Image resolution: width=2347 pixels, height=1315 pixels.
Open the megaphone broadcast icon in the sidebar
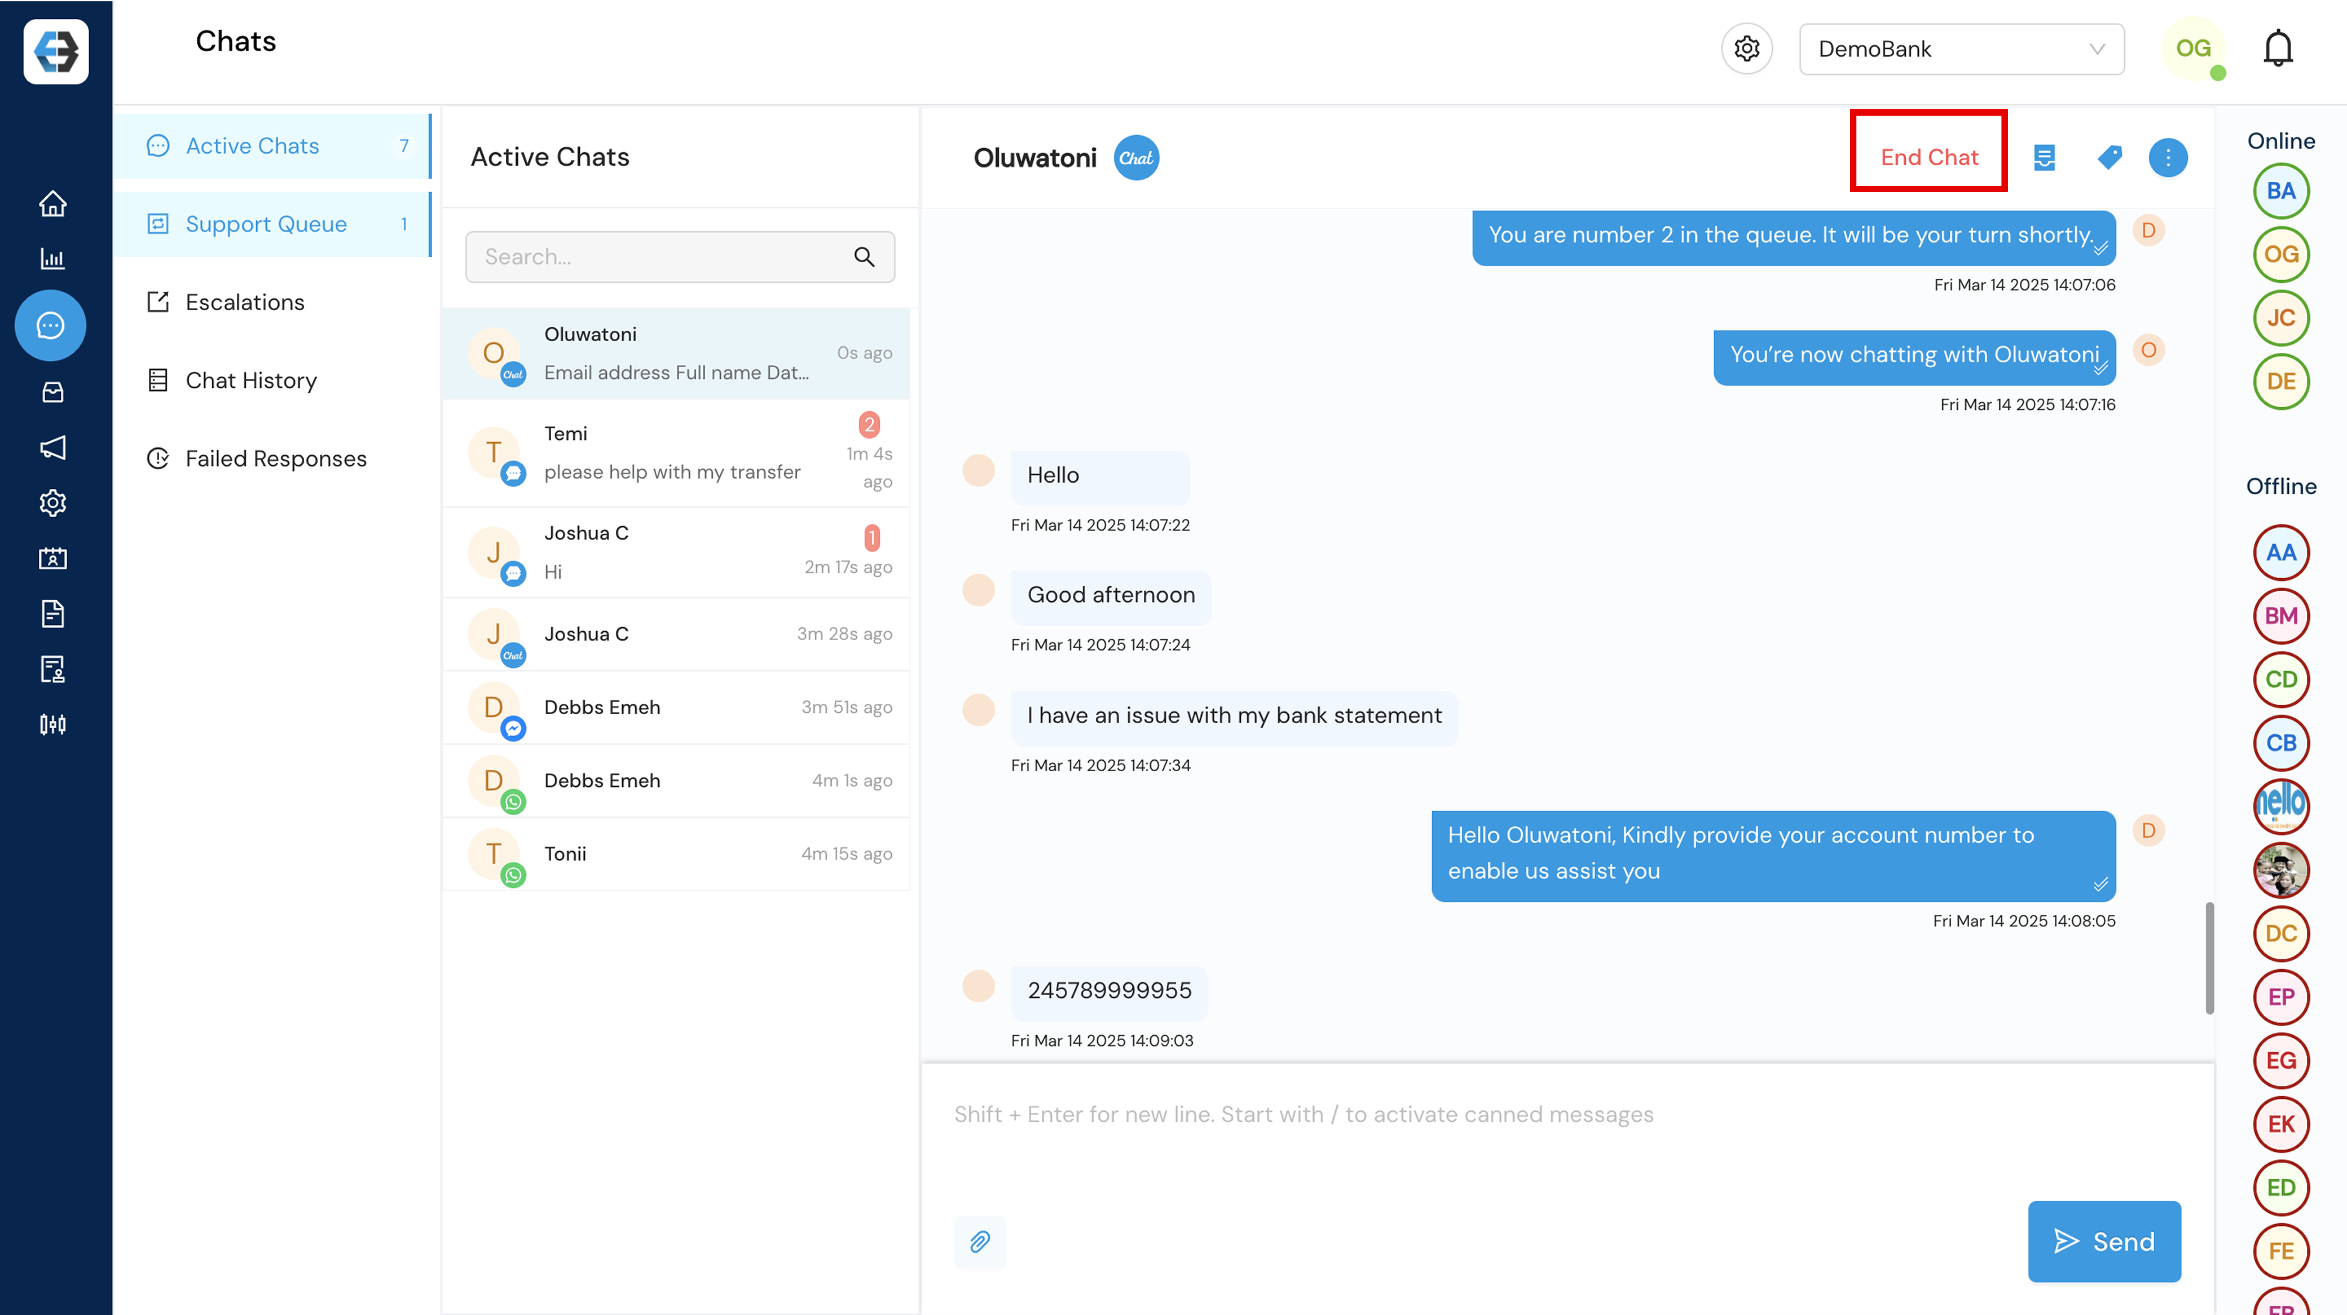[53, 447]
